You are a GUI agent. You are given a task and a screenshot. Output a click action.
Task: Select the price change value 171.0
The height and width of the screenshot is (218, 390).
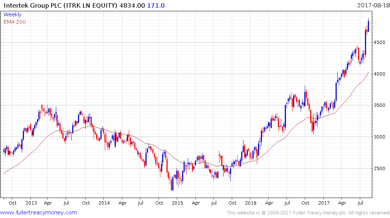click(156, 5)
